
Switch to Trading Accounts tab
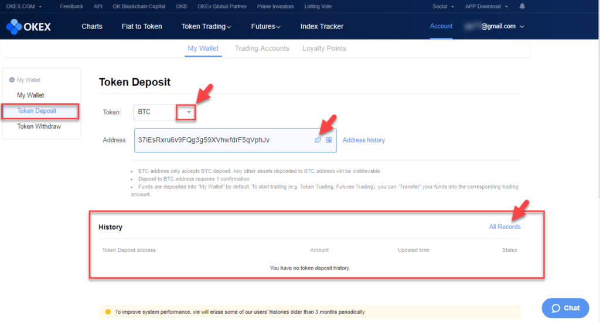click(262, 49)
